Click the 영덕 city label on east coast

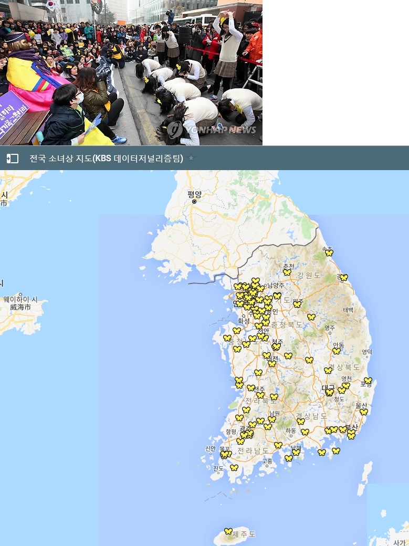coord(366,352)
